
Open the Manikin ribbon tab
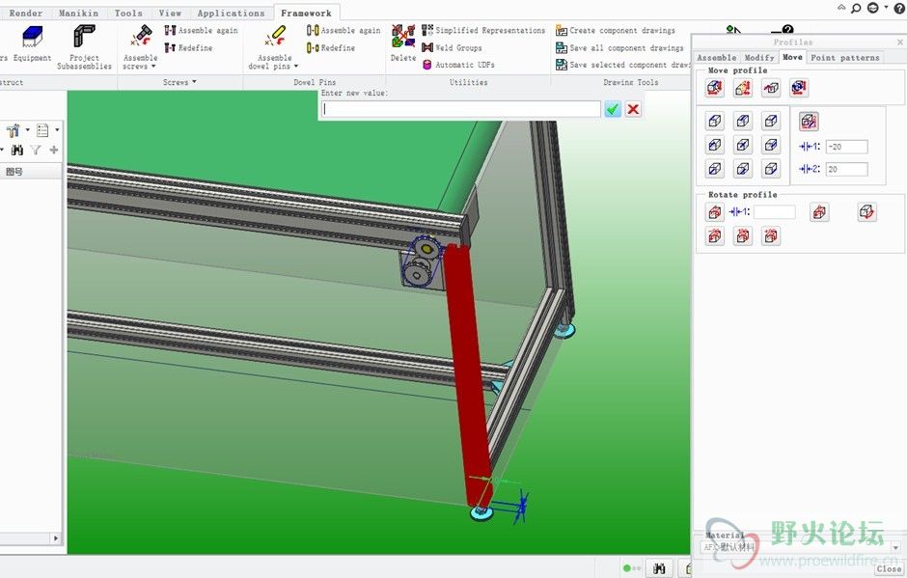[79, 13]
